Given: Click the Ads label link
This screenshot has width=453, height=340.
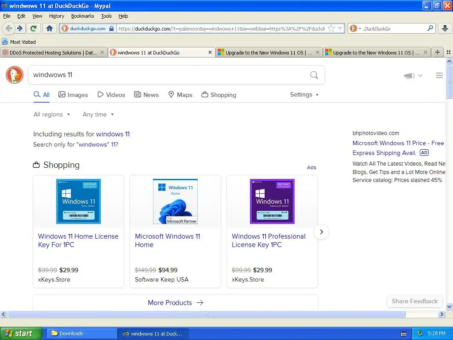Looking at the screenshot, I should click(x=311, y=167).
